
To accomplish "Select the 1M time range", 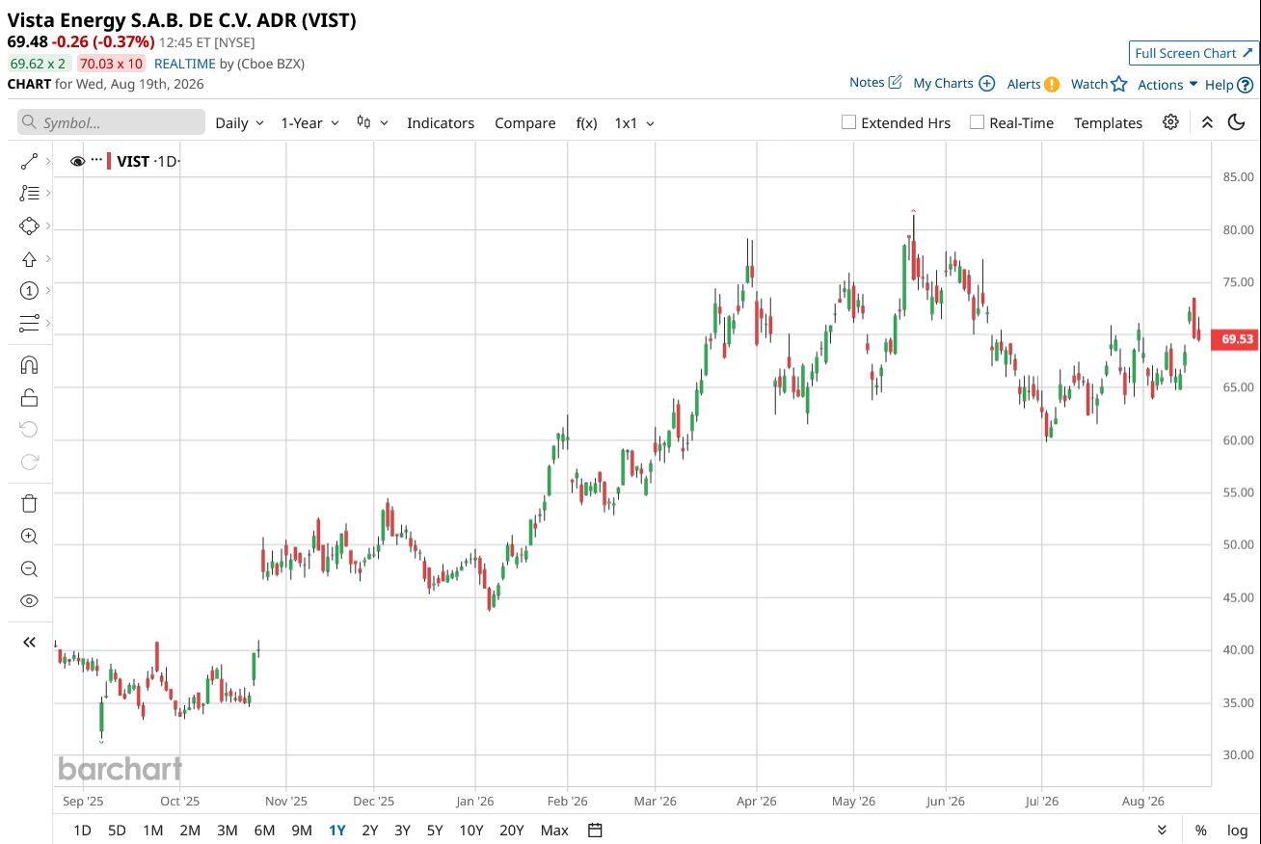I will 152,830.
